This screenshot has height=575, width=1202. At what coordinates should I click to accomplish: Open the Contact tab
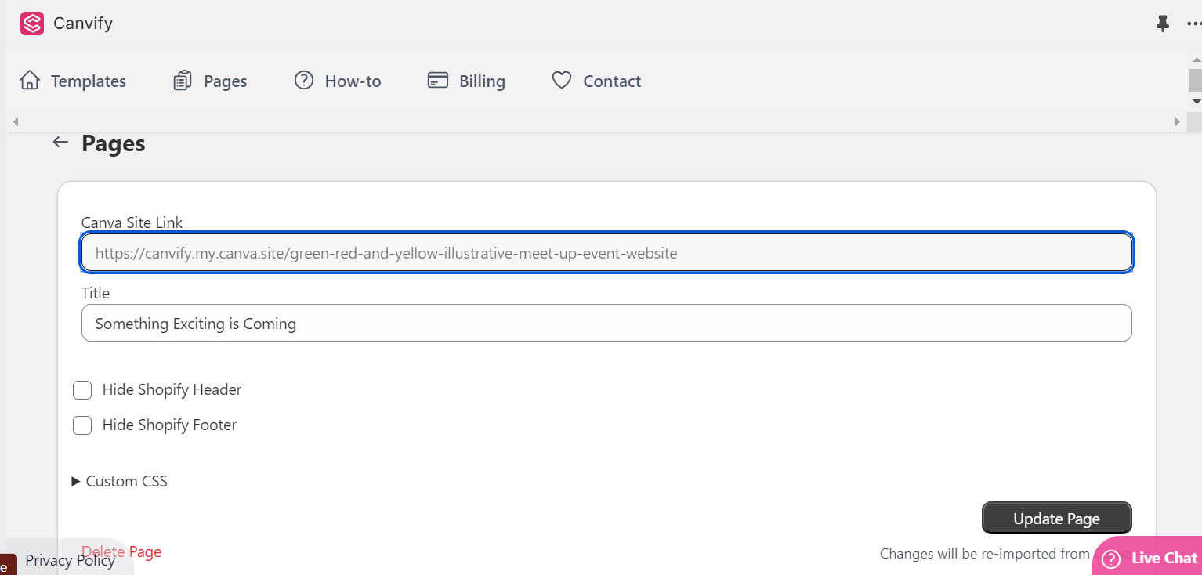coord(596,81)
